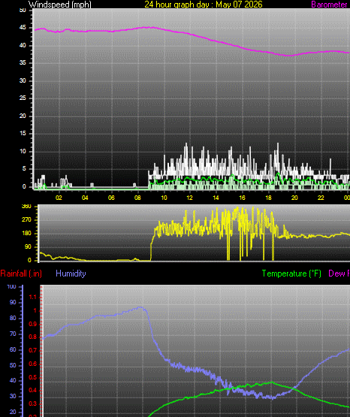Image resolution: width=350 pixels, height=417 pixels.
Task: Click the "06" hour label on time axis
Action: click(111, 198)
